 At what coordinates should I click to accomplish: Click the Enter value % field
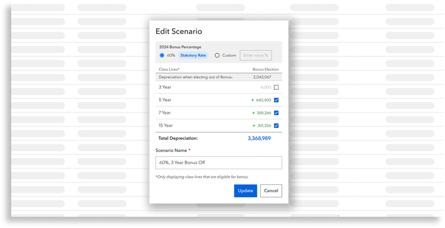pyautogui.click(x=256, y=55)
